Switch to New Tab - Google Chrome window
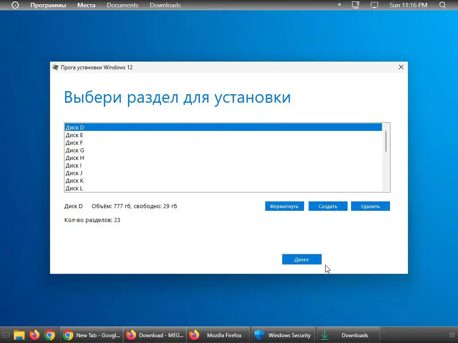This screenshot has width=458, height=343. 91,335
